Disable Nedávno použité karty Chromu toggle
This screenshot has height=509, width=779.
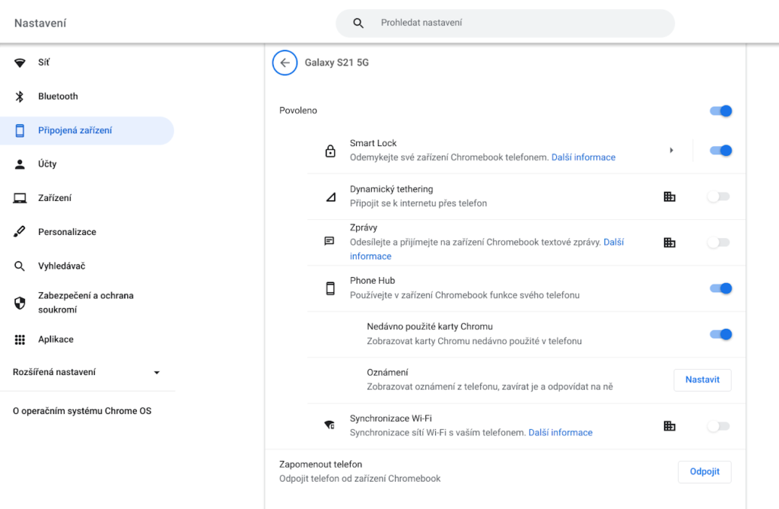point(720,334)
